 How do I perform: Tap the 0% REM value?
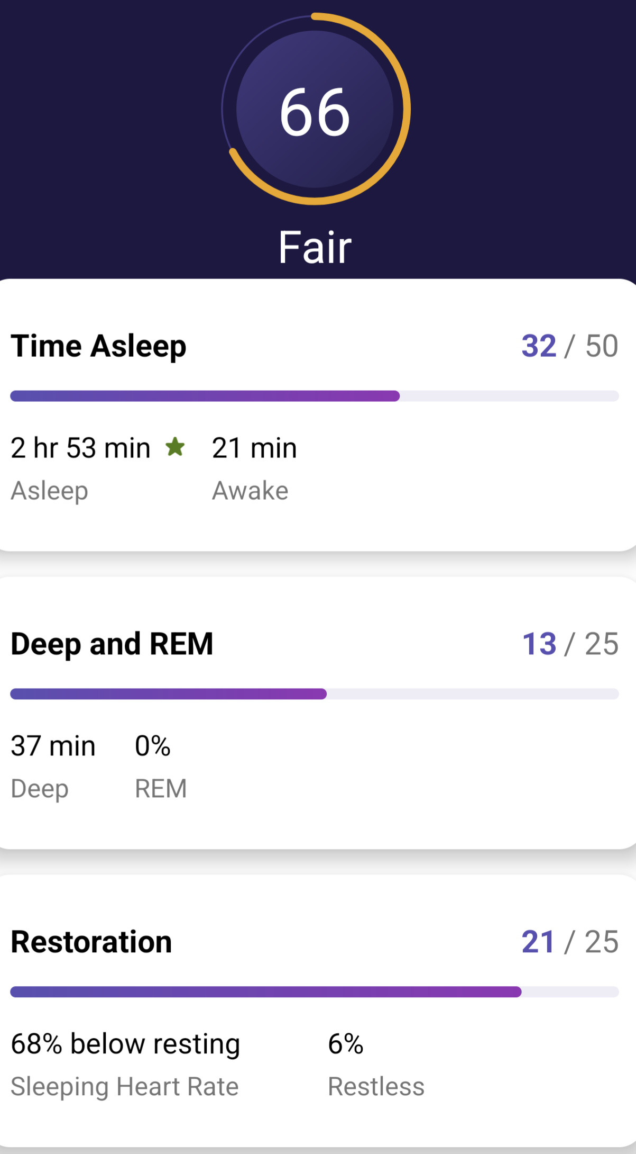(153, 746)
